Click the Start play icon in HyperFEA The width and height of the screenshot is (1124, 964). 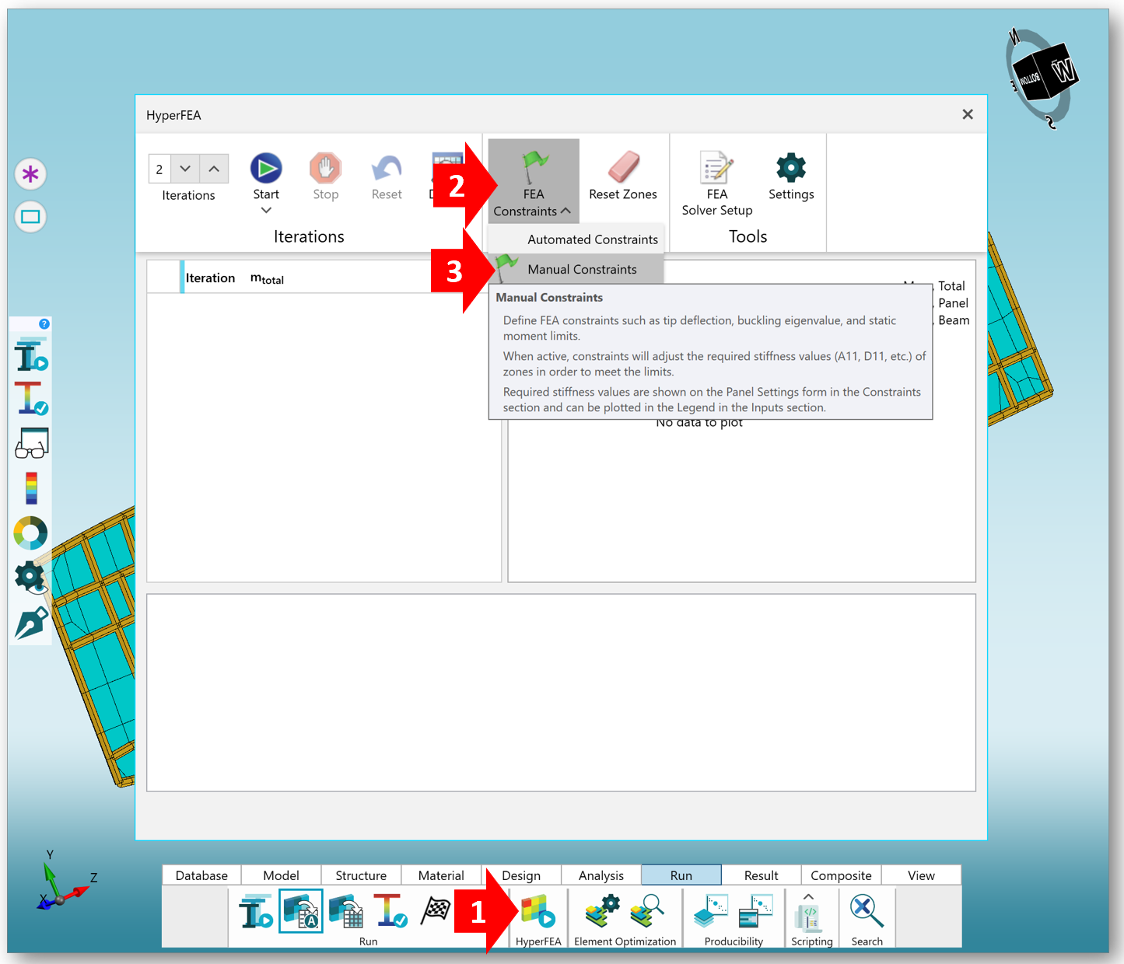click(266, 168)
